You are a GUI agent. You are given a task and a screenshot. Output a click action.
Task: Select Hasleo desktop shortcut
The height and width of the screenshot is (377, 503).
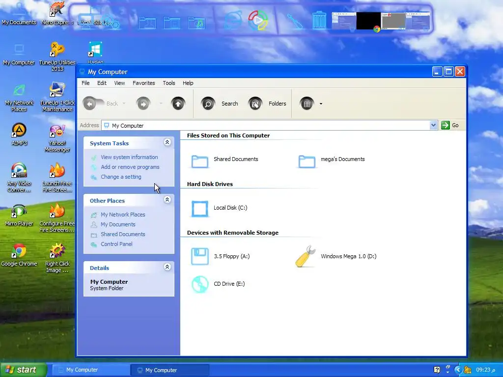click(x=95, y=52)
